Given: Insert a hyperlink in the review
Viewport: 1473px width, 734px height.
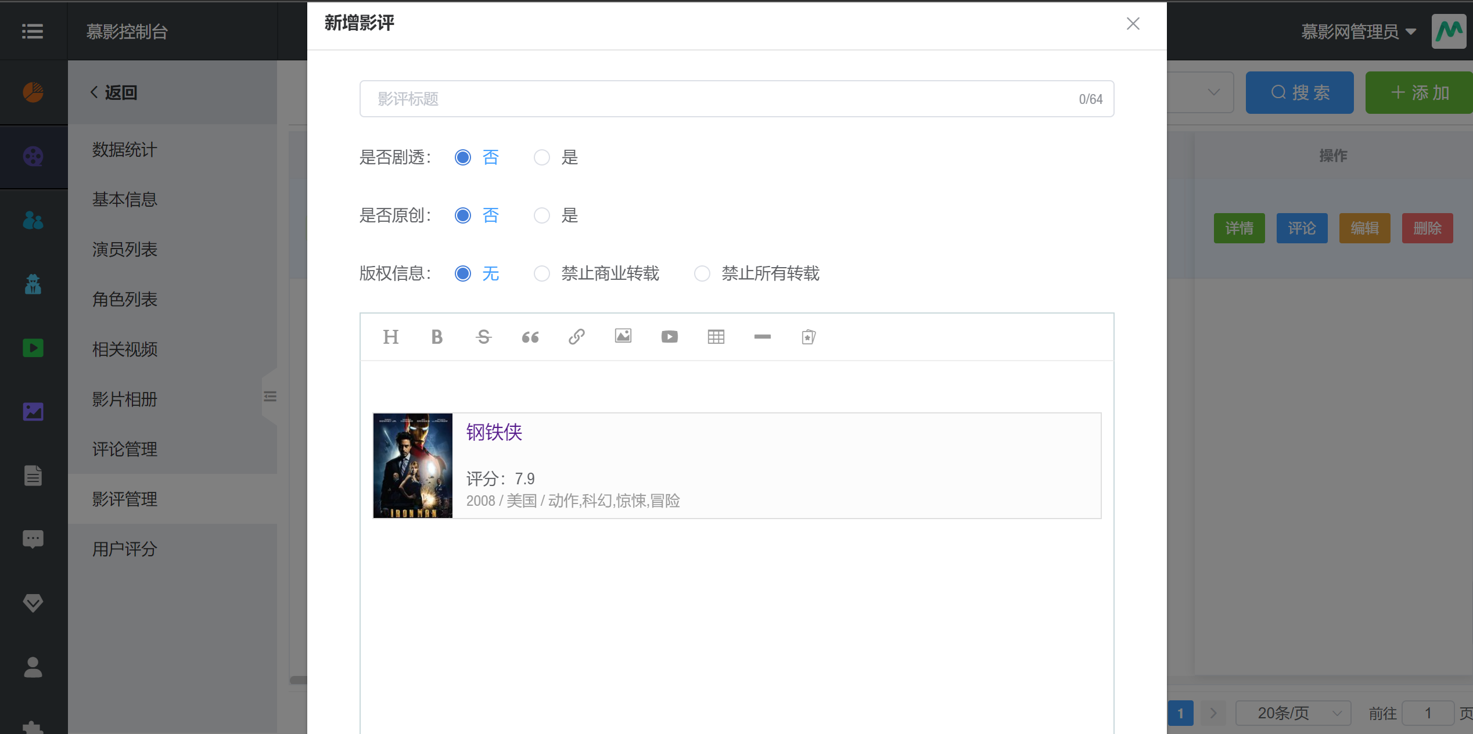Looking at the screenshot, I should (x=576, y=337).
